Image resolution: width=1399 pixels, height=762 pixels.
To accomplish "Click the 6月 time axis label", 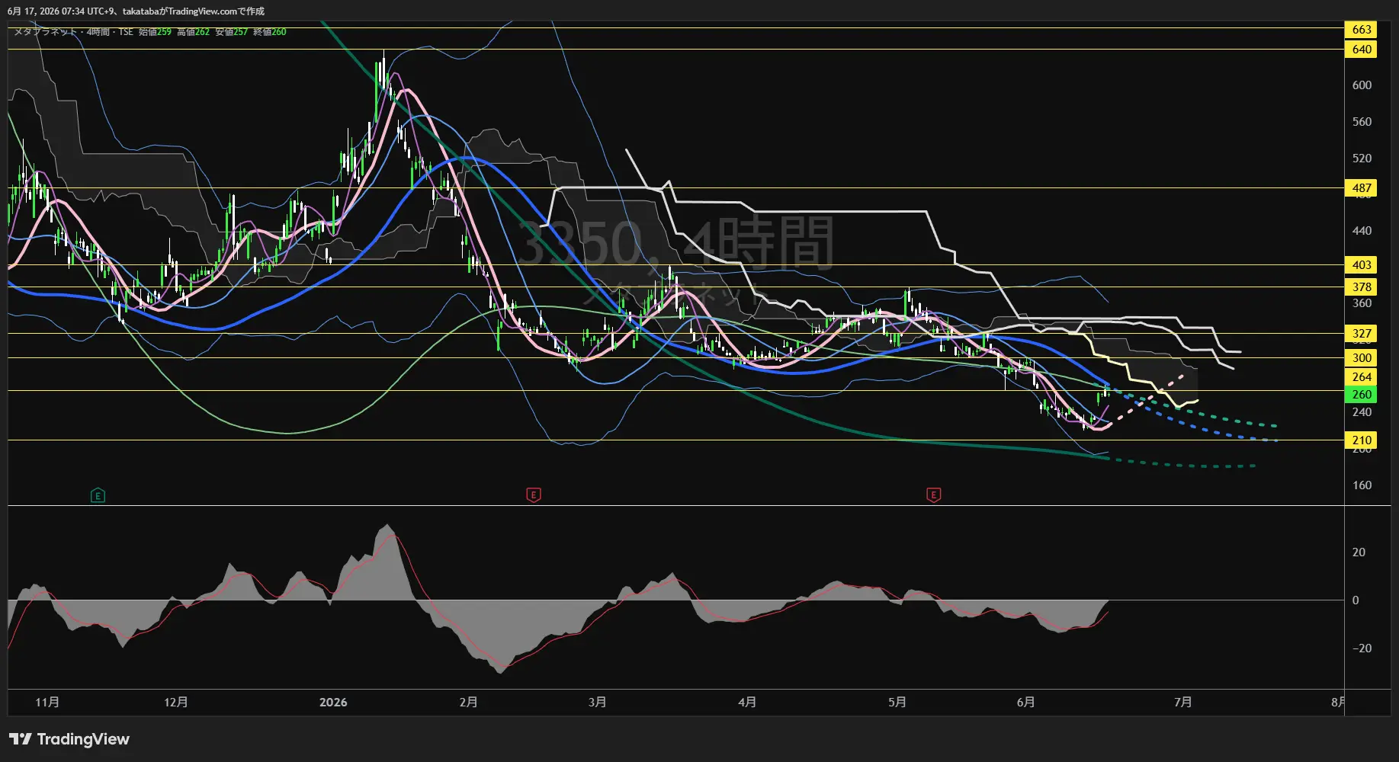I will pos(1025,702).
